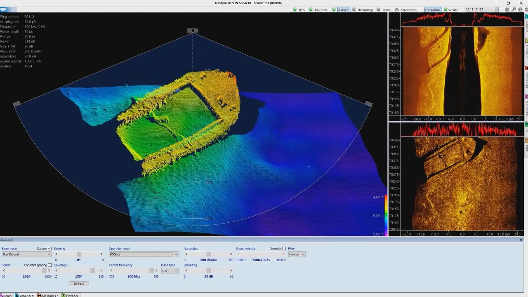This screenshot has width=528, height=297.
Task: Click the Movie record indicator
Action: tap(377, 10)
